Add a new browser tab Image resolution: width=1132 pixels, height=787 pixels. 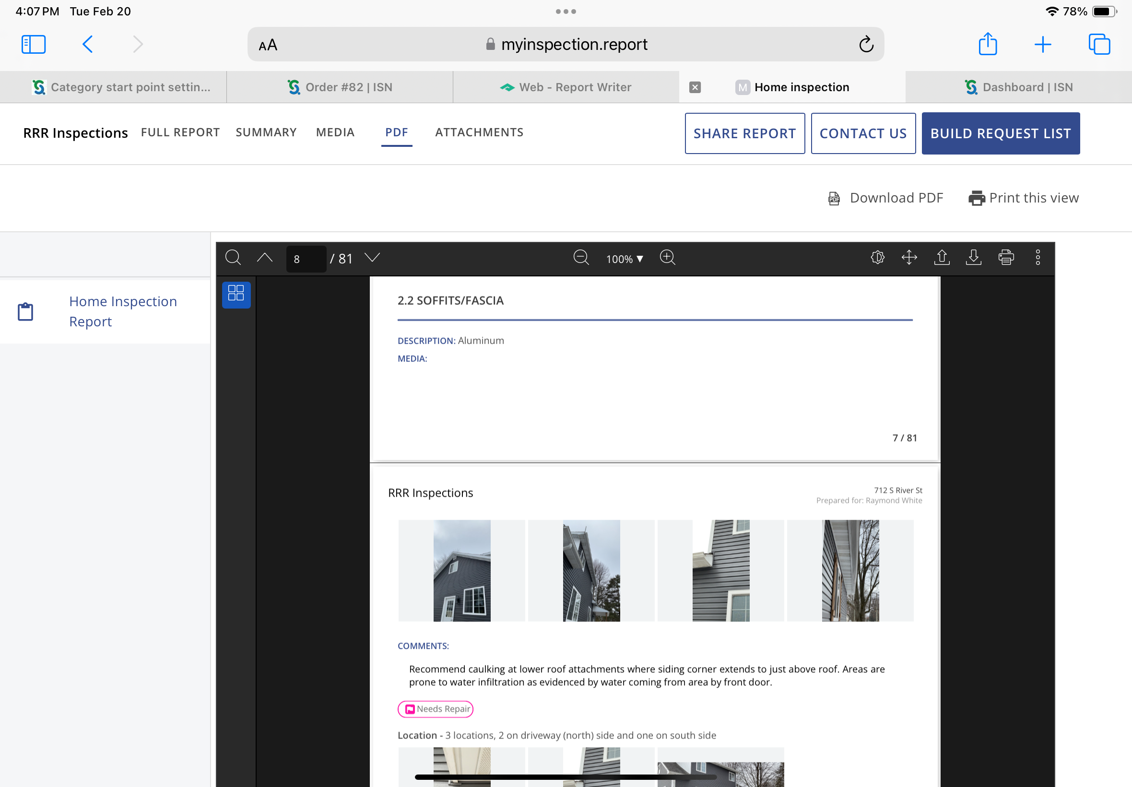pos(1042,44)
